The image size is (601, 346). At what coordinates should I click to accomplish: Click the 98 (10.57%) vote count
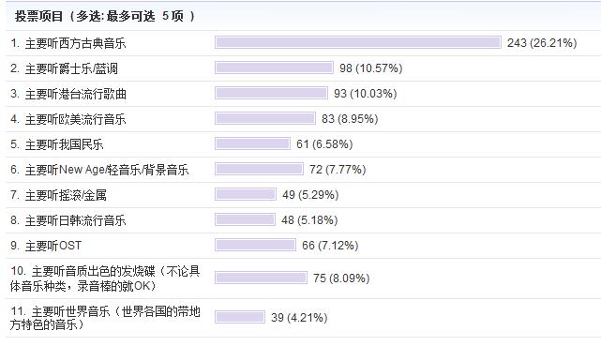(x=371, y=68)
